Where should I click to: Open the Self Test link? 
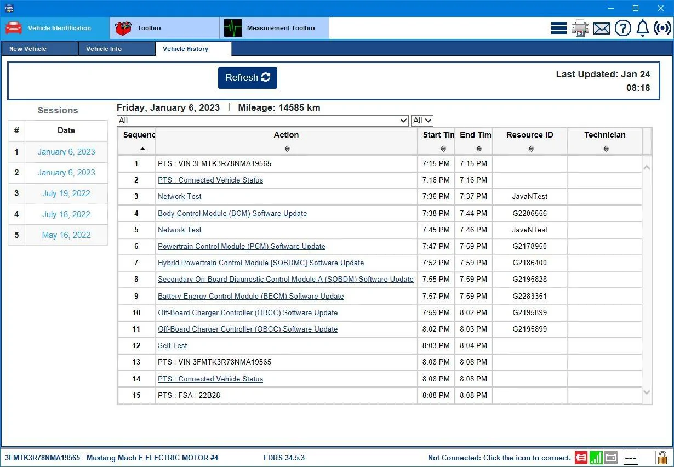[173, 345]
